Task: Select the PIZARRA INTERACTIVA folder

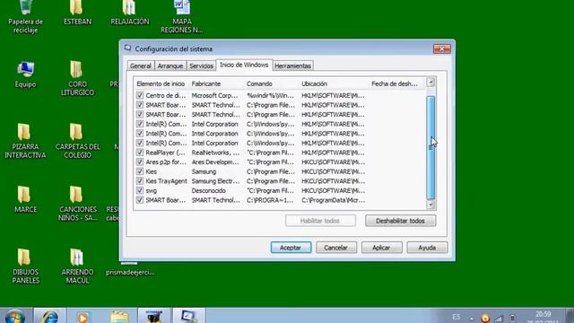Action: tap(25, 142)
